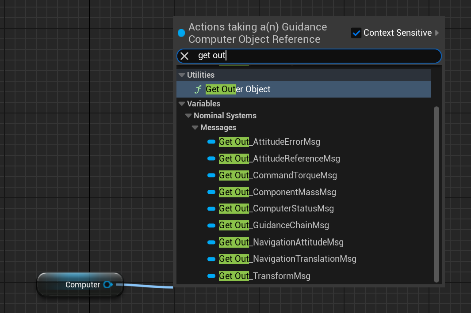Viewport: 471px width, 313px height.
Task: Click the action list vertical scrollbar
Action: coord(437,193)
